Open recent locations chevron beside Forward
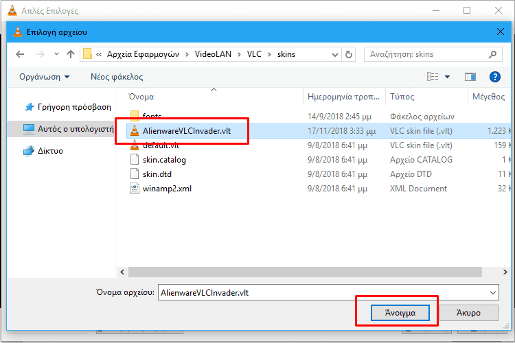The image size is (515, 343). click(x=56, y=54)
